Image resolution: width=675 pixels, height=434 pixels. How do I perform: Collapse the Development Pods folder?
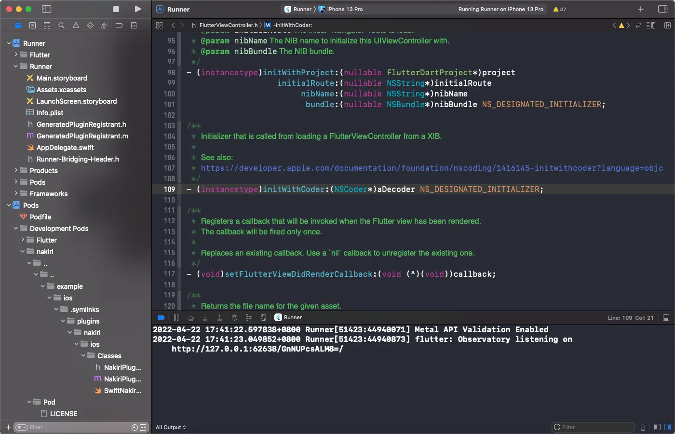[16, 229]
